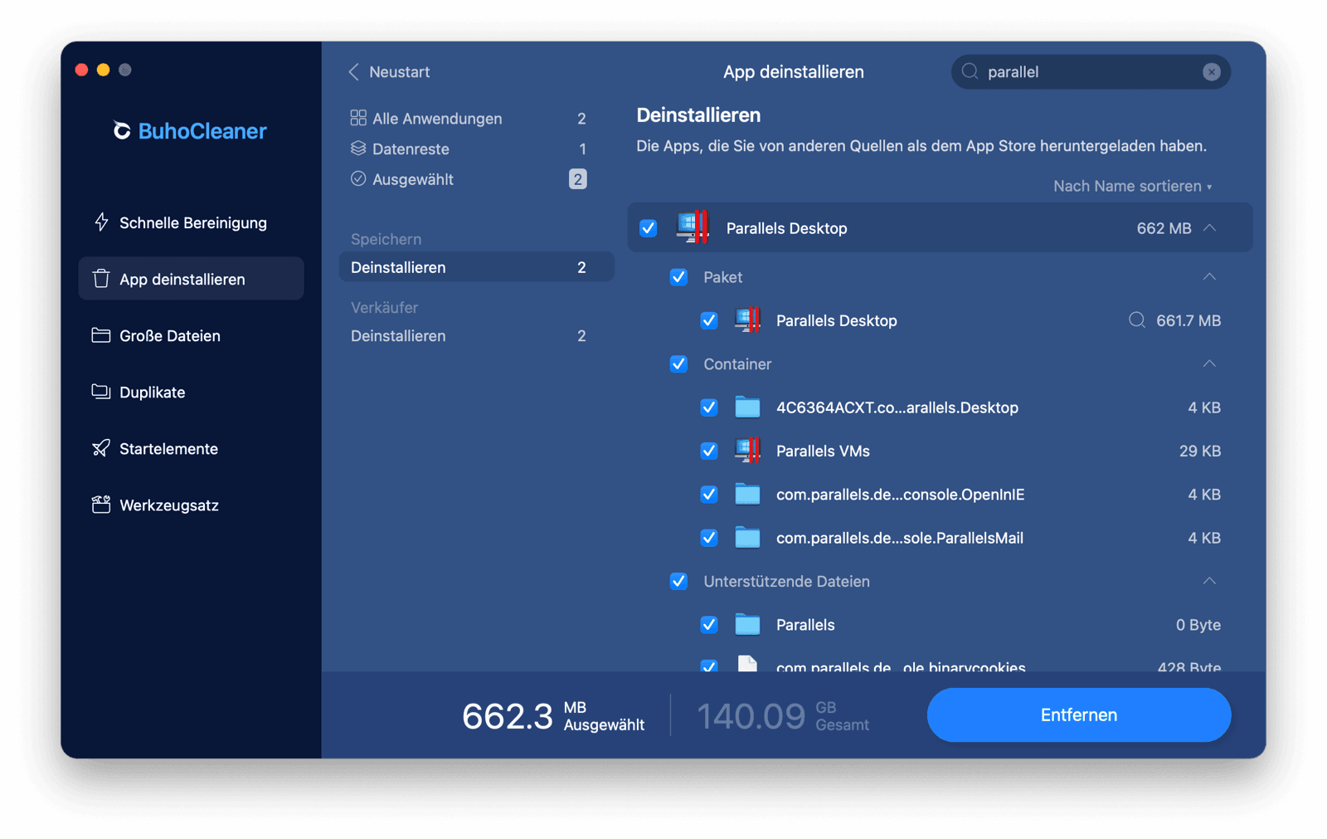Go back using the Neustart arrow
Image resolution: width=1327 pixels, height=839 pixels.
pyautogui.click(x=354, y=72)
